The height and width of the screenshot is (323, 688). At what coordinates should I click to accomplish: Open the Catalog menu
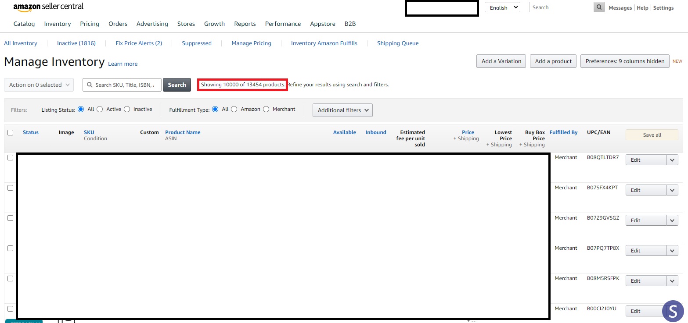[24, 24]
